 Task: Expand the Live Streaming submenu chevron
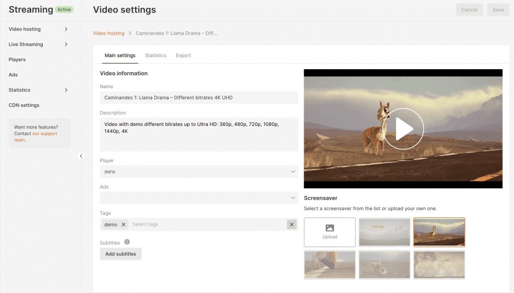coord(66,44)
